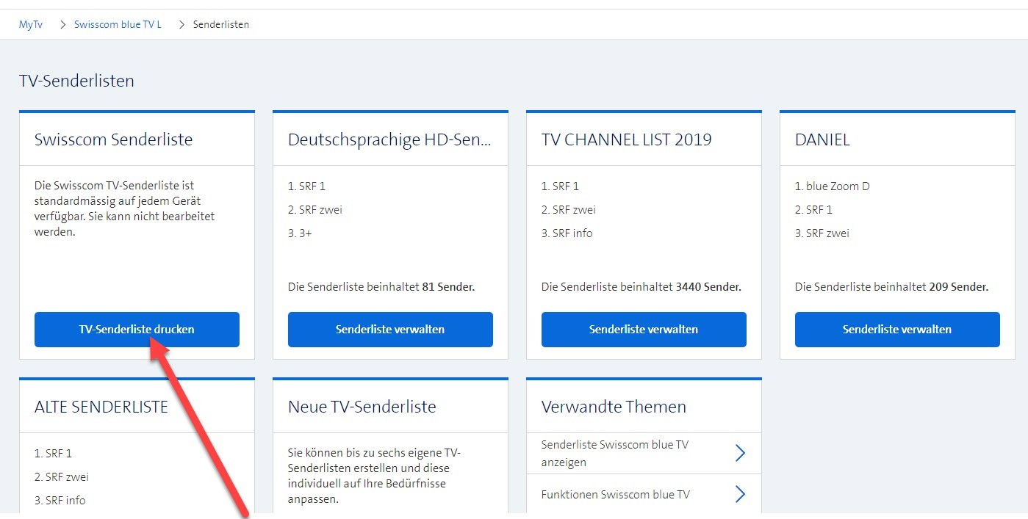Viewport: 1028px width, 519px height.
Task: Open Senderliste Swisscom blue TV anzeigen link
Action: pos(615,454)
